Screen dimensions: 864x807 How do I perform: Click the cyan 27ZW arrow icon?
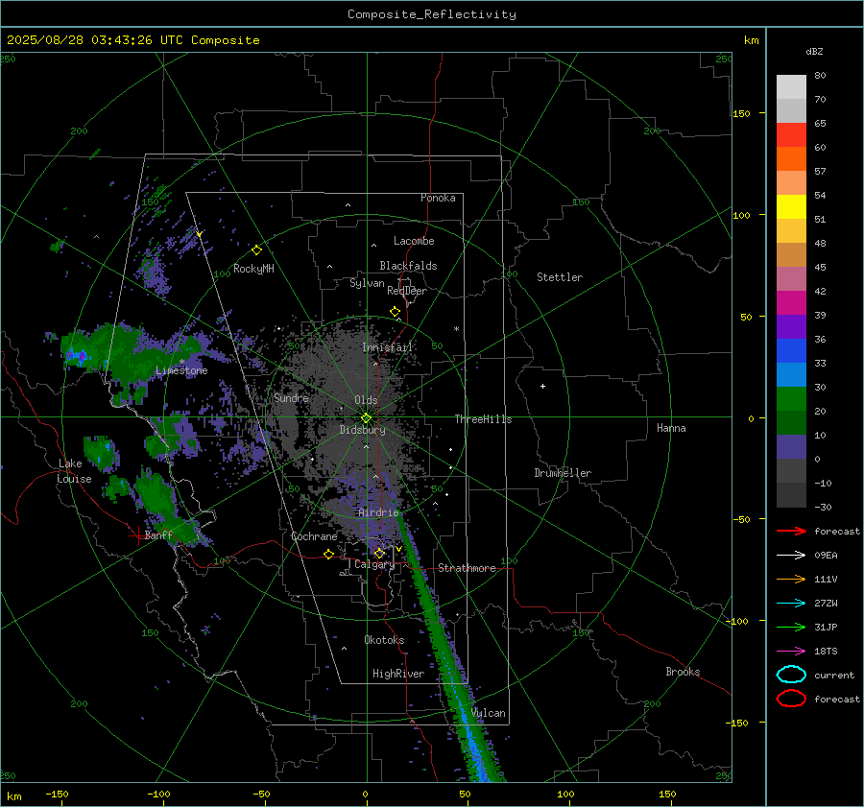791,604
